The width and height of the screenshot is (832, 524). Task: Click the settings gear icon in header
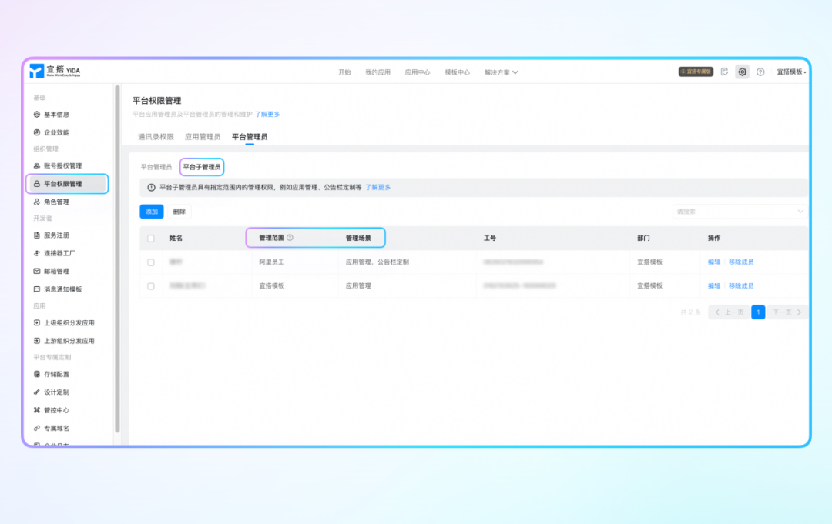tap(742, 72)
